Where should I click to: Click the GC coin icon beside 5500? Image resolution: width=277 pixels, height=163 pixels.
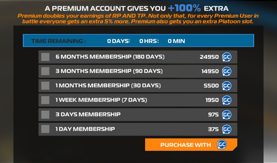tap(227, 86)
